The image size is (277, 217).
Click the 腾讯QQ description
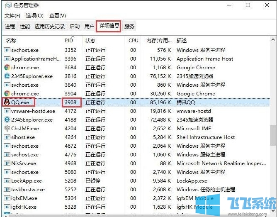[186, 102]
